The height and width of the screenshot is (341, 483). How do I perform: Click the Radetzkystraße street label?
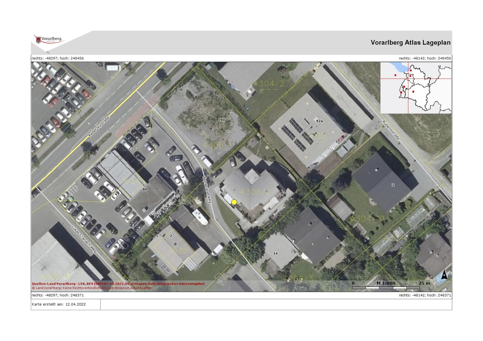click(99, 127)
